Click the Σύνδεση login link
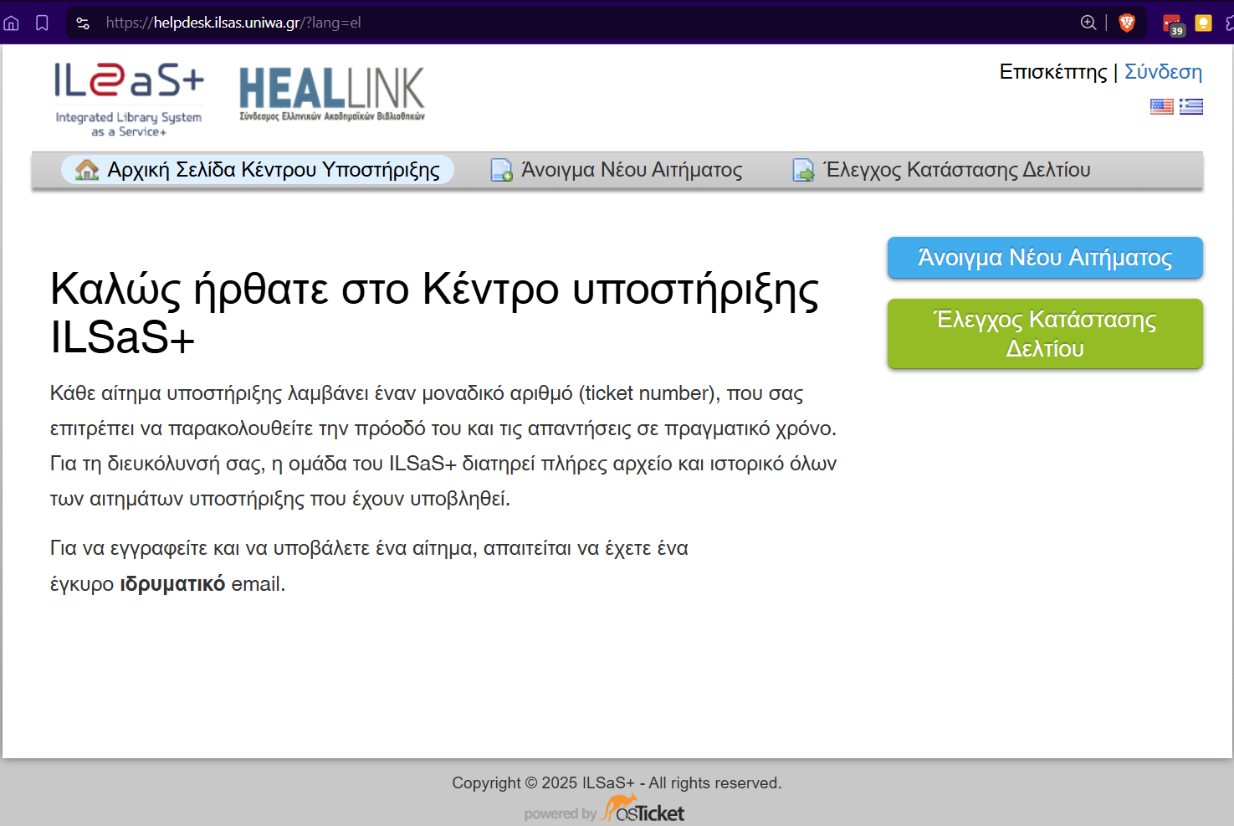 (x=1163, y=72)
